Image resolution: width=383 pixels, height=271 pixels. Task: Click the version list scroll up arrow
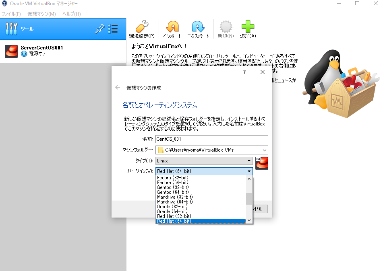point(249,179)
